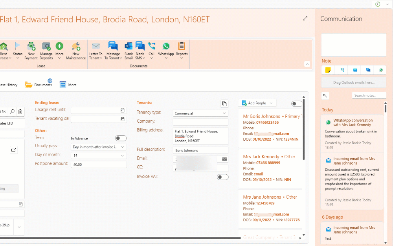The height and width of the screenshot is (246, 393).
Task: Toggle the switch beside Add People
Action: pos(297,103)
